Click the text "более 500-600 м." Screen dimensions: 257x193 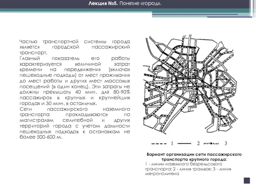(41, 137)
